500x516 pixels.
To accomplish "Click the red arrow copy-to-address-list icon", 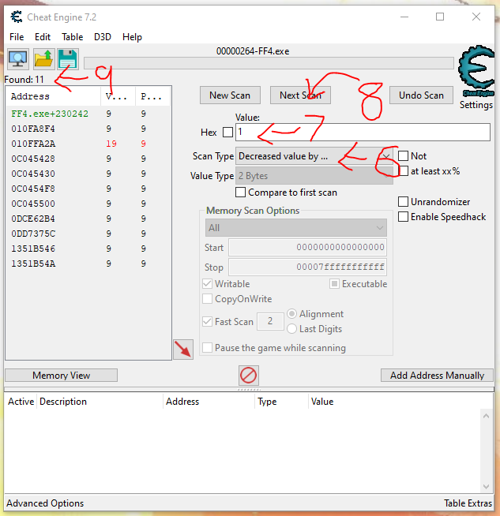I will (183, 350).
